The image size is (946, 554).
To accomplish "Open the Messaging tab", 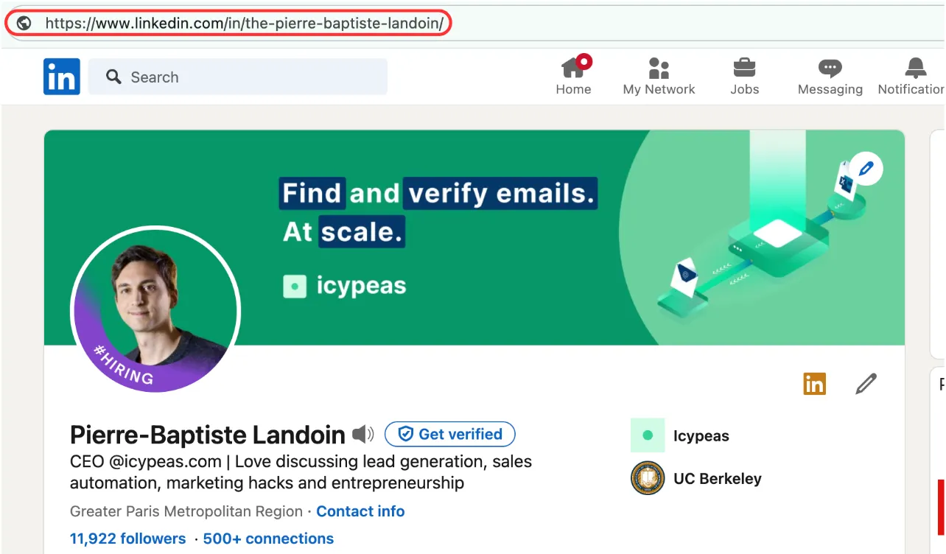I will 830,76.
